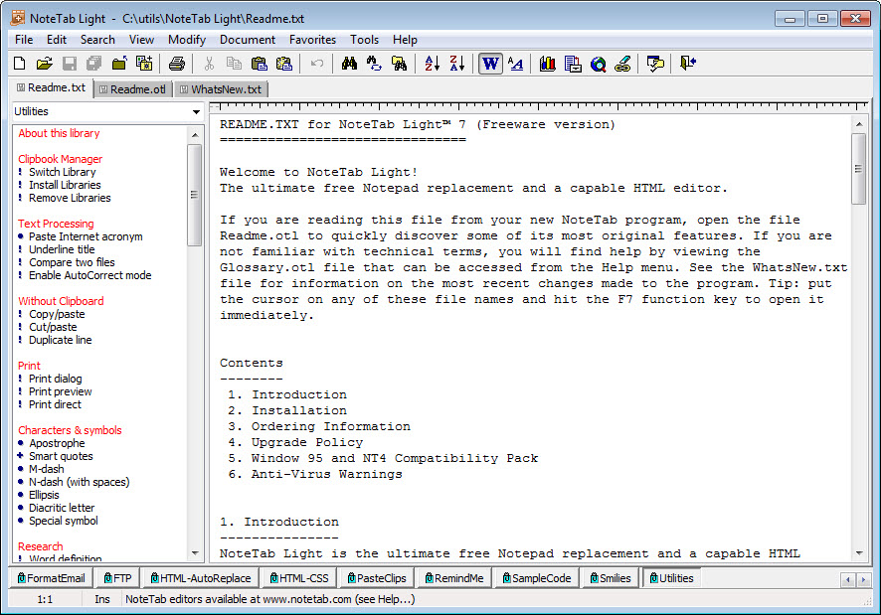Click the clipbook list scrollbar thumb
881x615 pixels.
[195, 195]
